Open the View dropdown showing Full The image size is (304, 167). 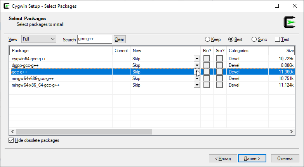[39, 39]
